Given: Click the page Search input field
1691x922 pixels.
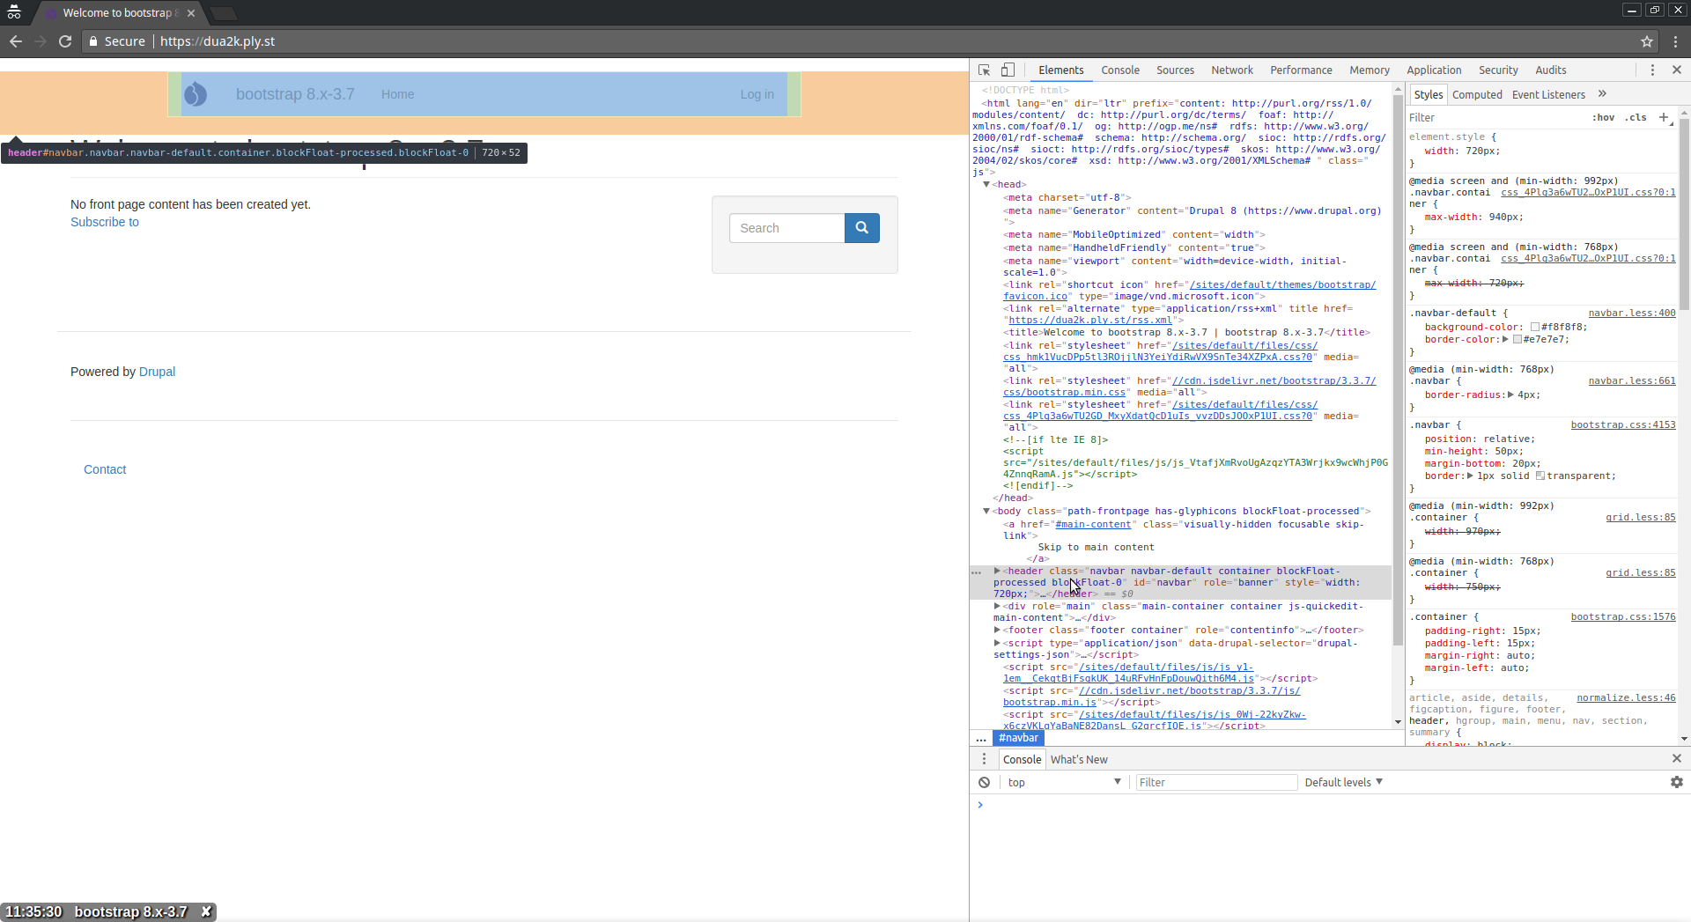Looking at the screenshot, I should [x=786, y=228].
